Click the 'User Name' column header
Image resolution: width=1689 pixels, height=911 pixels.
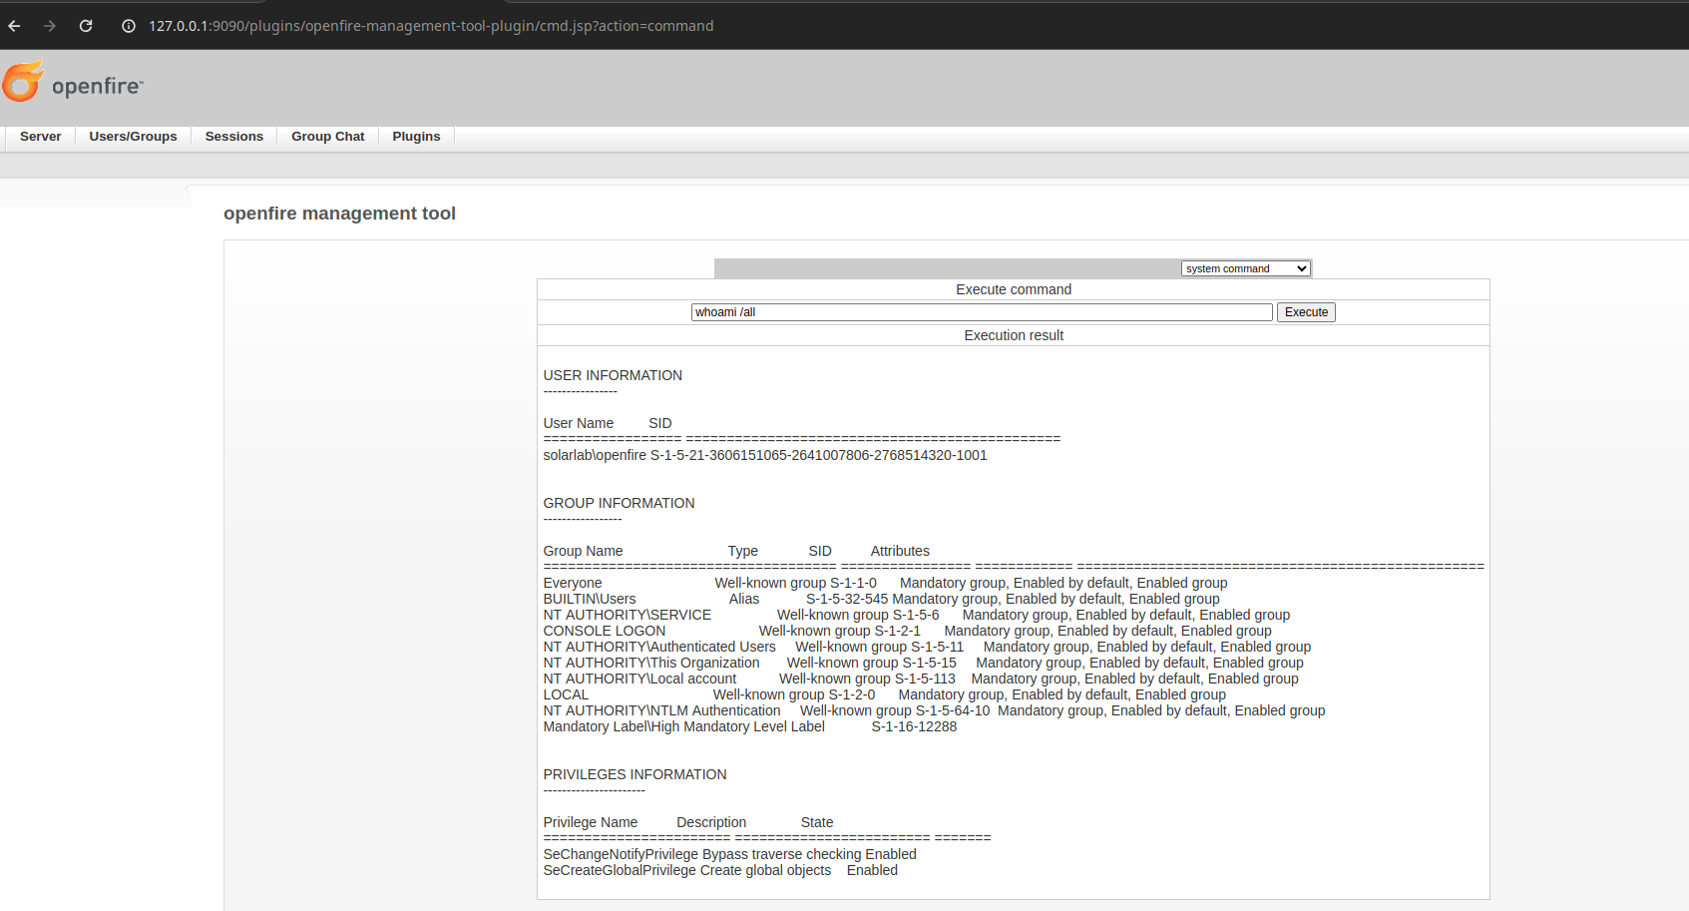tap(578, 423)
